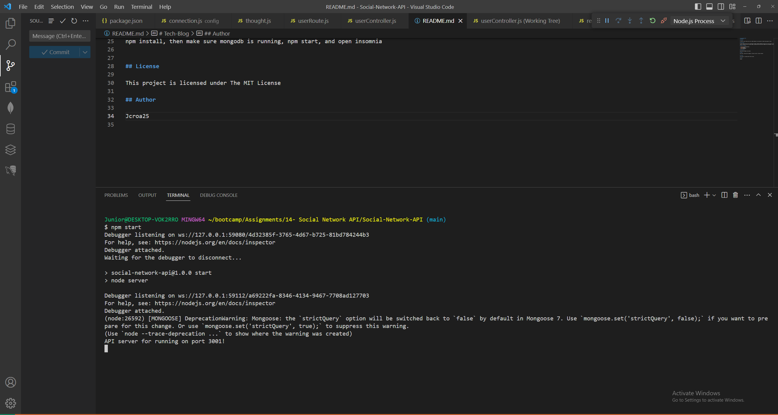Image resolution: width=778 pixels, height=415 pixels.
Task: Open the userRoute.js editor tab
Action: tap(313, 21)
